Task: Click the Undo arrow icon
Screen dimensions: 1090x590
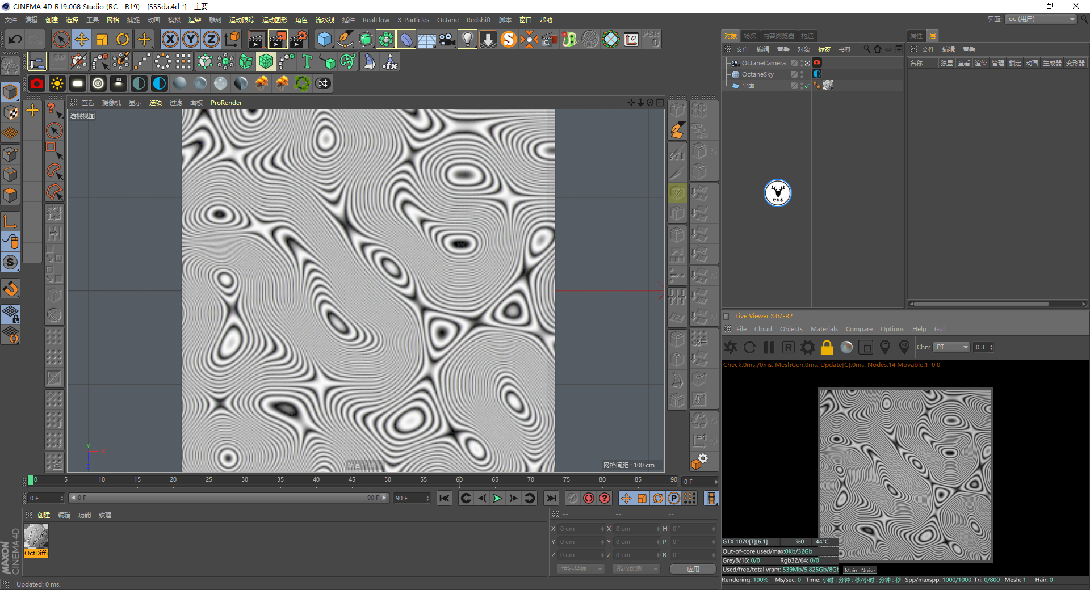Action: coord(15,39)
